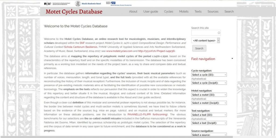The width and height of the screenshot is (276, 138).
Task: Expand the Select a motet (Incipit) dropdown
Action: (x=209, y=103)
